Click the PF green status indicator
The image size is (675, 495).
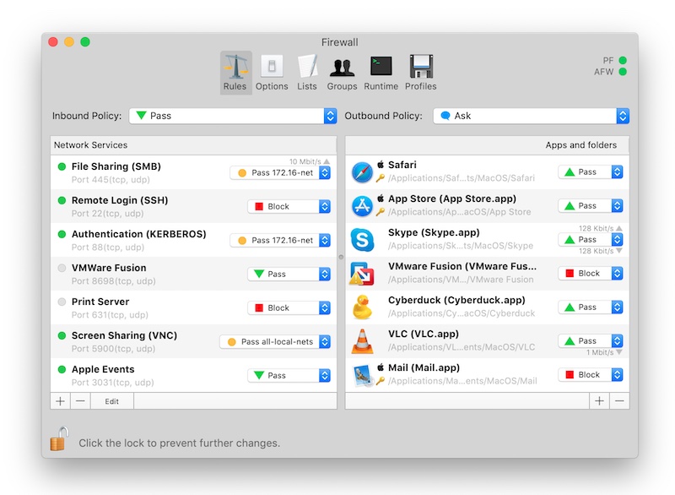pos(623,60)
